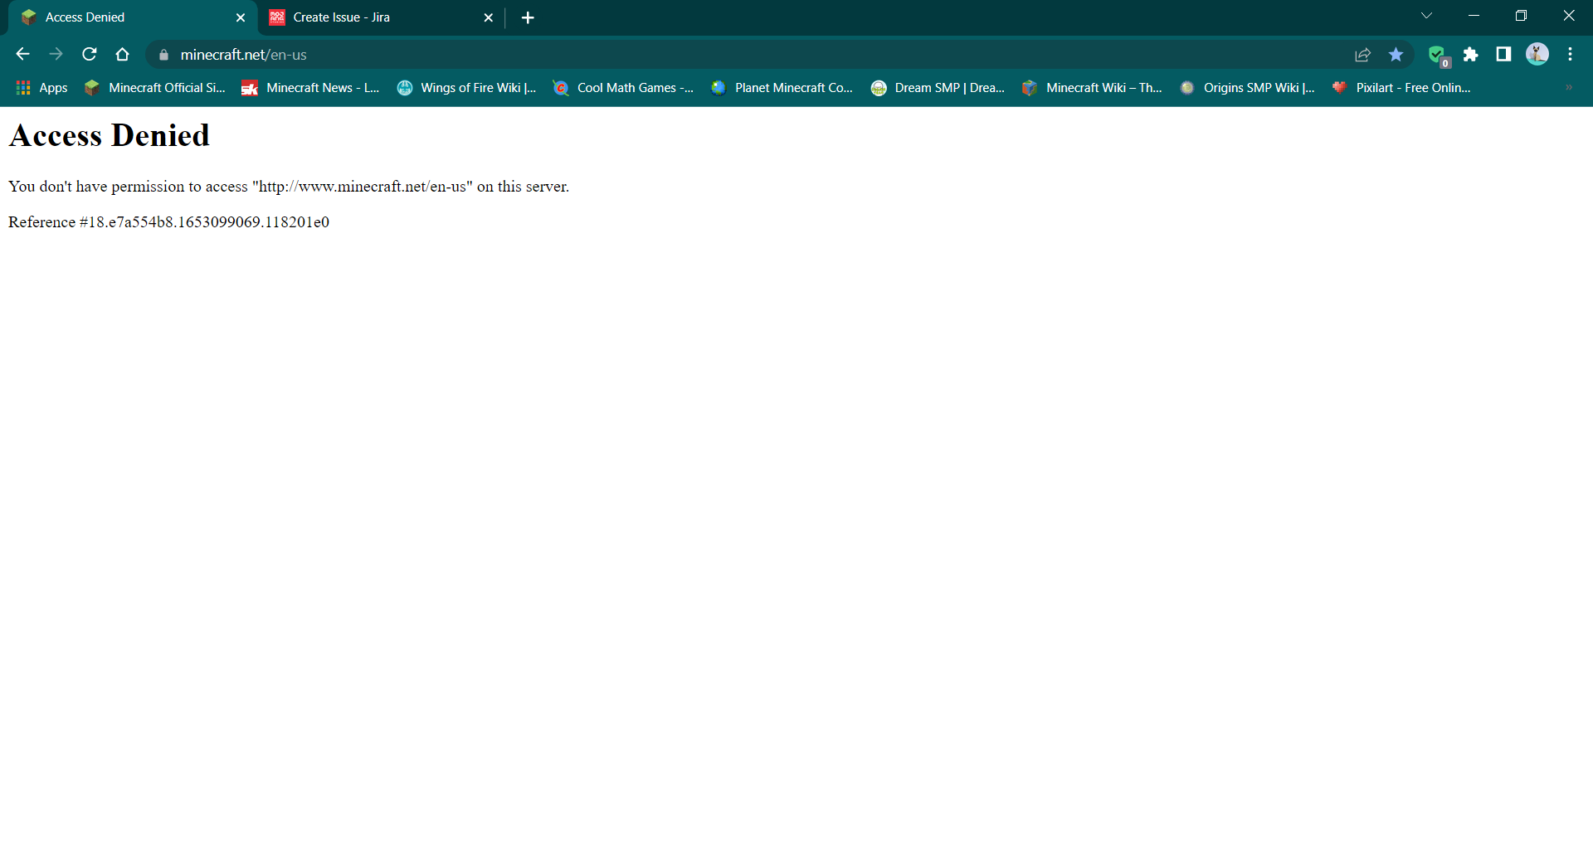Switch to the Create Issue - Jira tab
Viewport: 1593px width, 846px height.
click(382, 17)
